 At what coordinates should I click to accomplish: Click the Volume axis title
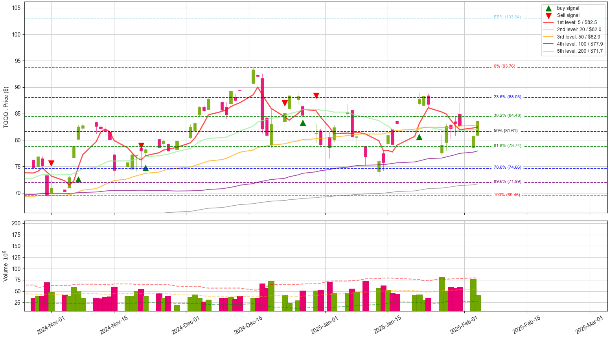point(5,266)
